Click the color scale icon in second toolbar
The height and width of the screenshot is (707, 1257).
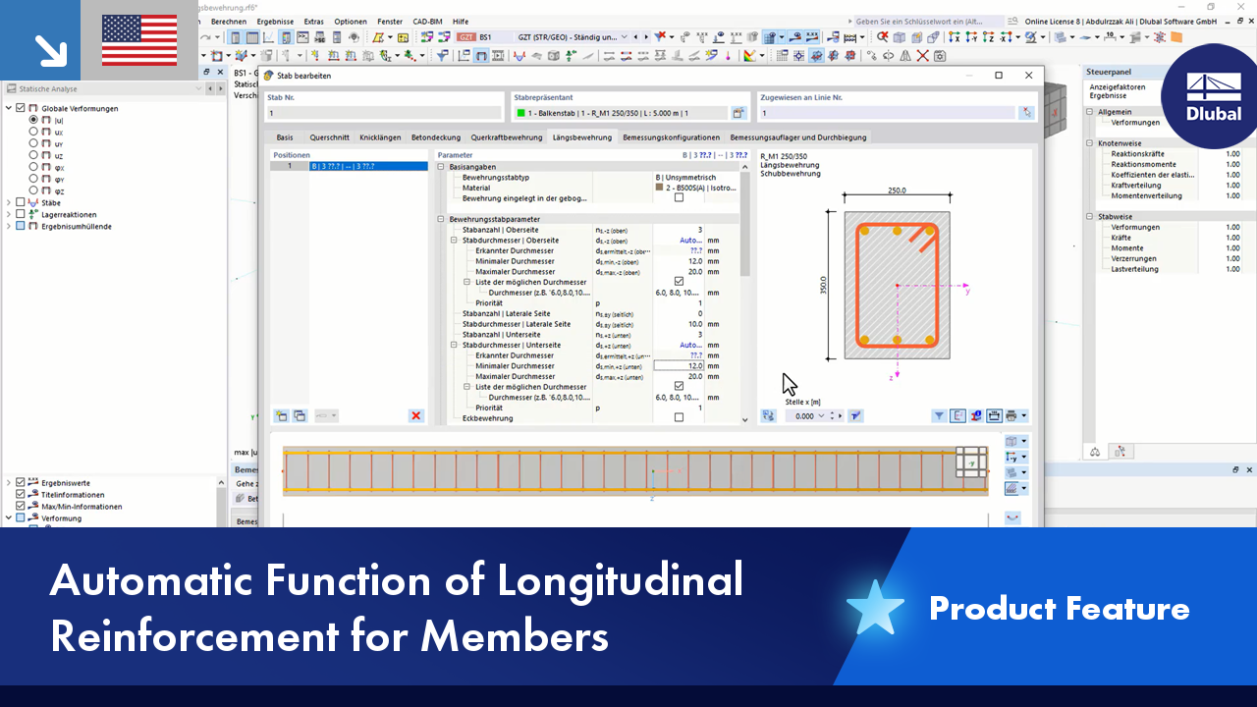(749, 56)
